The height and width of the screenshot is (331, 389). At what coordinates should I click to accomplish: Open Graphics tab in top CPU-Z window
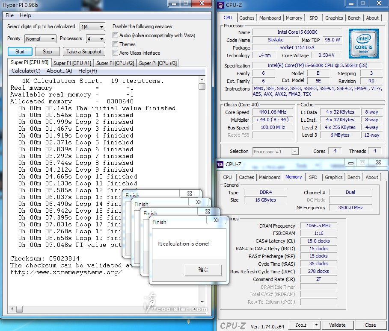tap(334, 18)
